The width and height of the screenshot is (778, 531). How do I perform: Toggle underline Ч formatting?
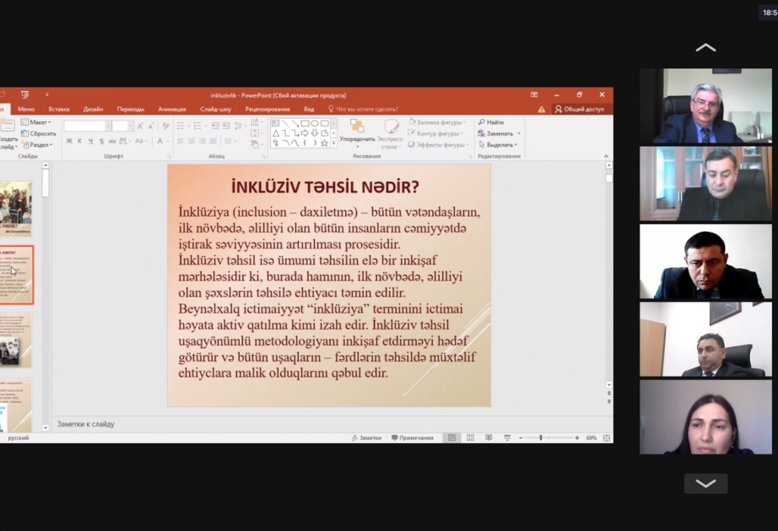[90, 142]
